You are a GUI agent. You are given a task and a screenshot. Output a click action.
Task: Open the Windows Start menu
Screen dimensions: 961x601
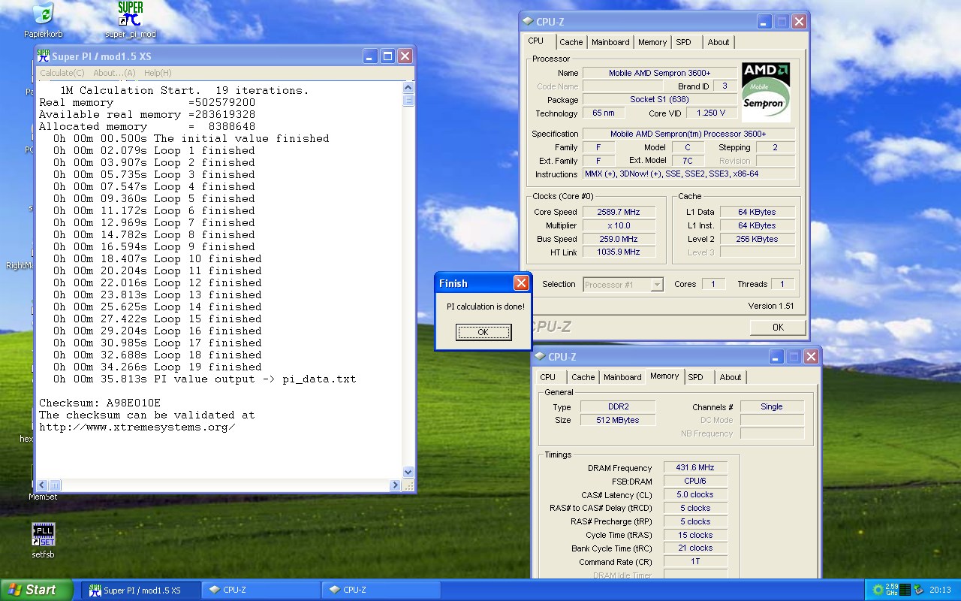click(x=36, y=590)
